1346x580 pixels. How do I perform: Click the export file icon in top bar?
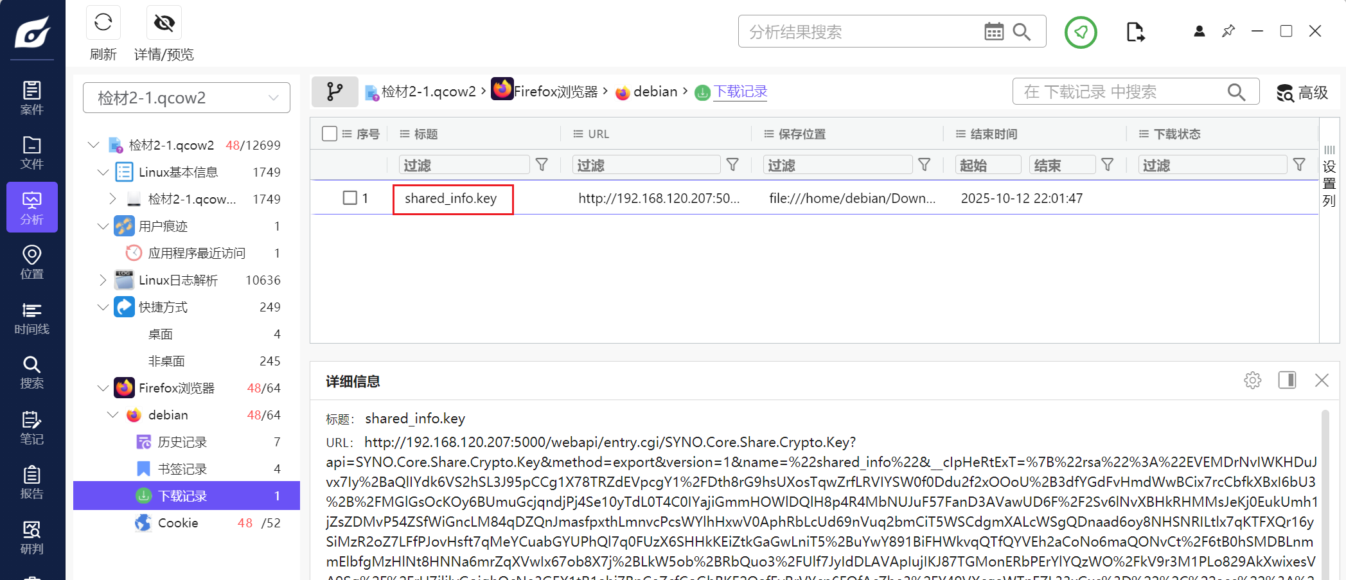(1135, 31)
